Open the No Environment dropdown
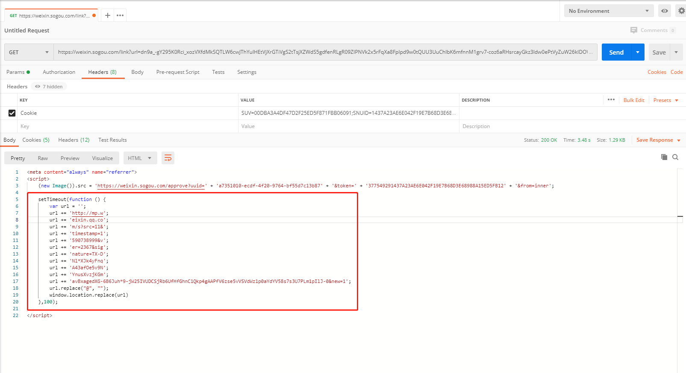The height and width of the screenshot is (373, 686). (609, 11)
